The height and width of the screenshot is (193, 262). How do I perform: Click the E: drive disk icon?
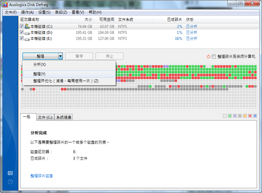tap(27, 39)
